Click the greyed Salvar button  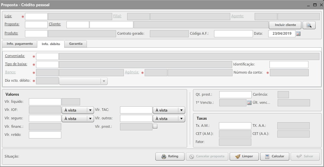pyautogui.click(x=305, y=156)
